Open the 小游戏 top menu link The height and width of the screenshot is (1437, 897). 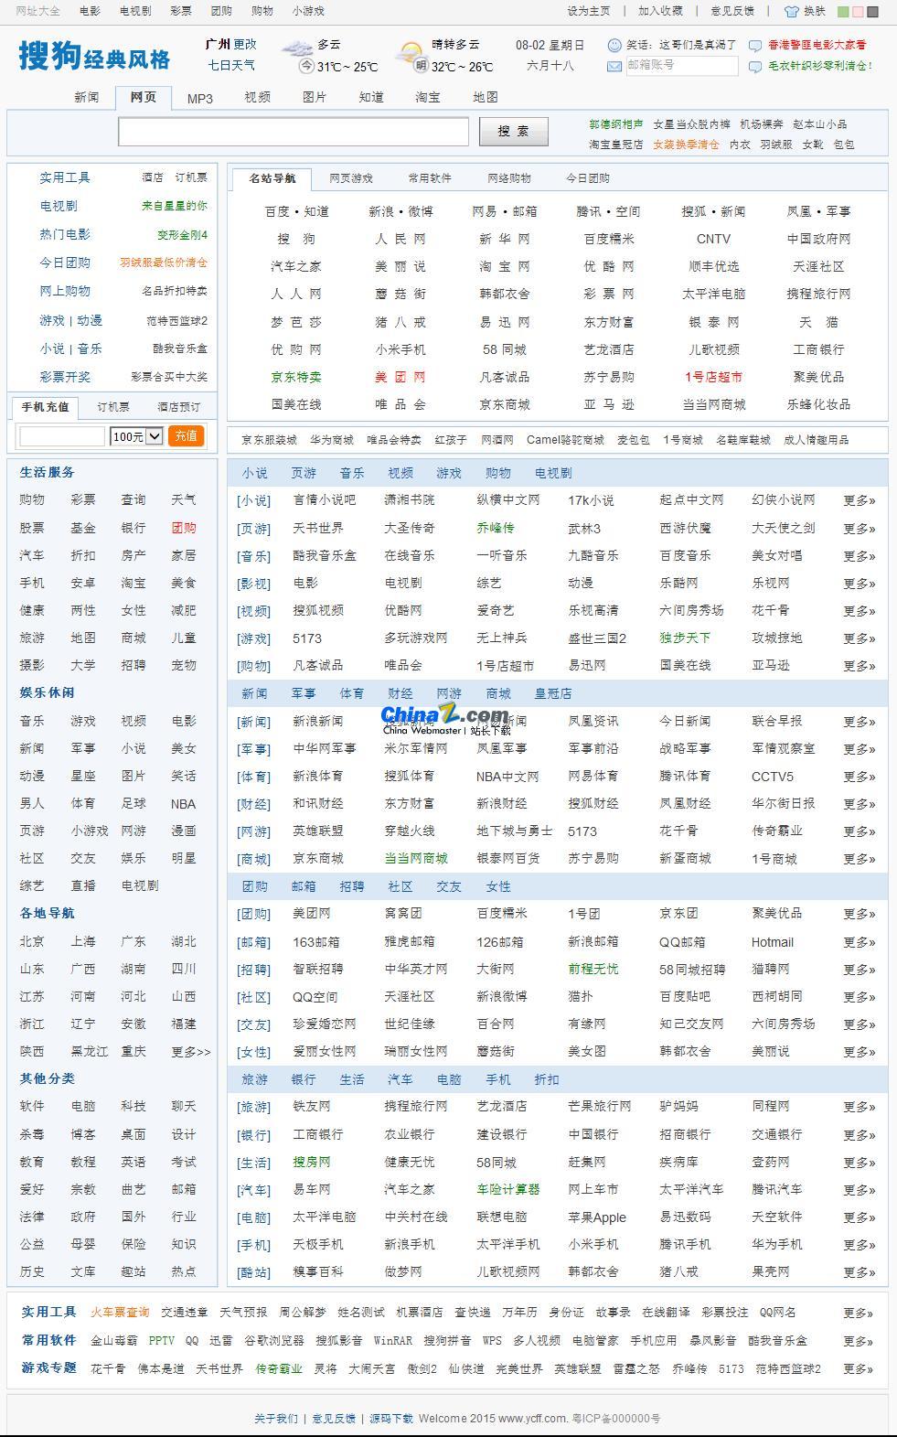[x=308, y=11]
